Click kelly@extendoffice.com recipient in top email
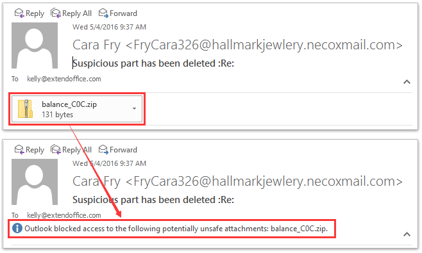The image size is (422, 253). coord(64,79)
